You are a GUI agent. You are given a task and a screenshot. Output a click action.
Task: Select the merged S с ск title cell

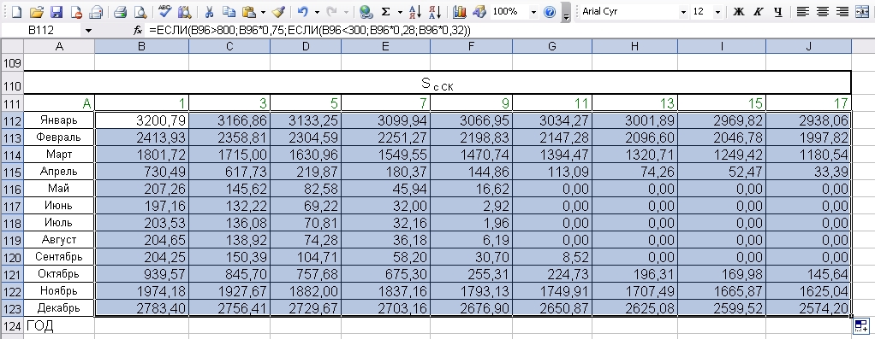pos(437,84)
